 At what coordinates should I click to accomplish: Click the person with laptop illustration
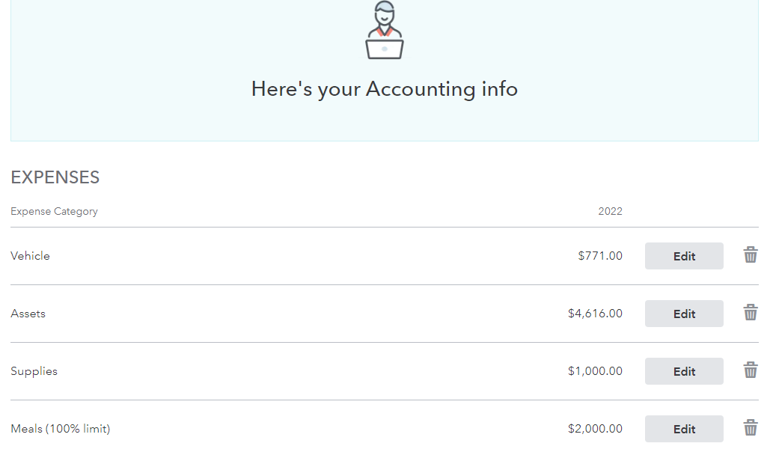coord(385,31)
